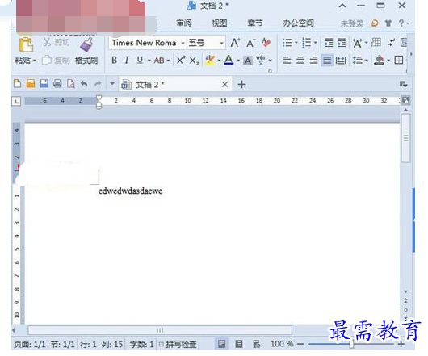Toggle 拼写检查 spell check box
Screen dimensions: 428x356
(161, 344)
